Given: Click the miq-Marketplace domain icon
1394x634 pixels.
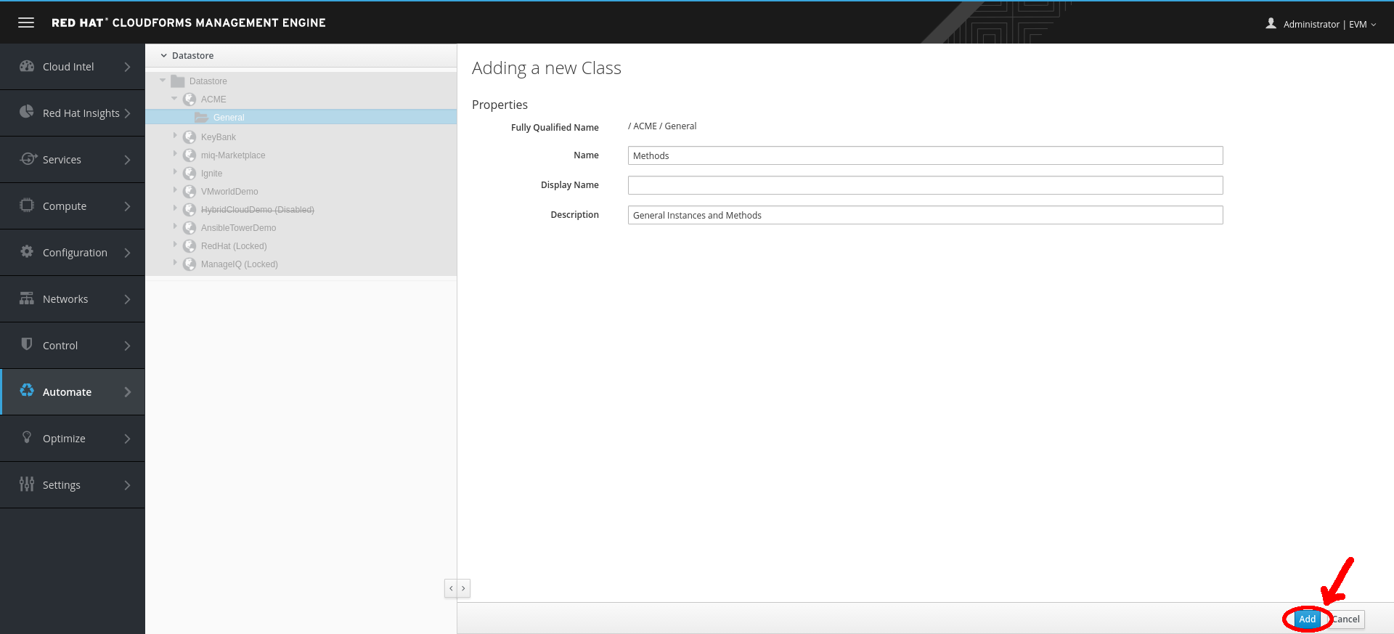Looking at the screenshot, I should [189, 155].
